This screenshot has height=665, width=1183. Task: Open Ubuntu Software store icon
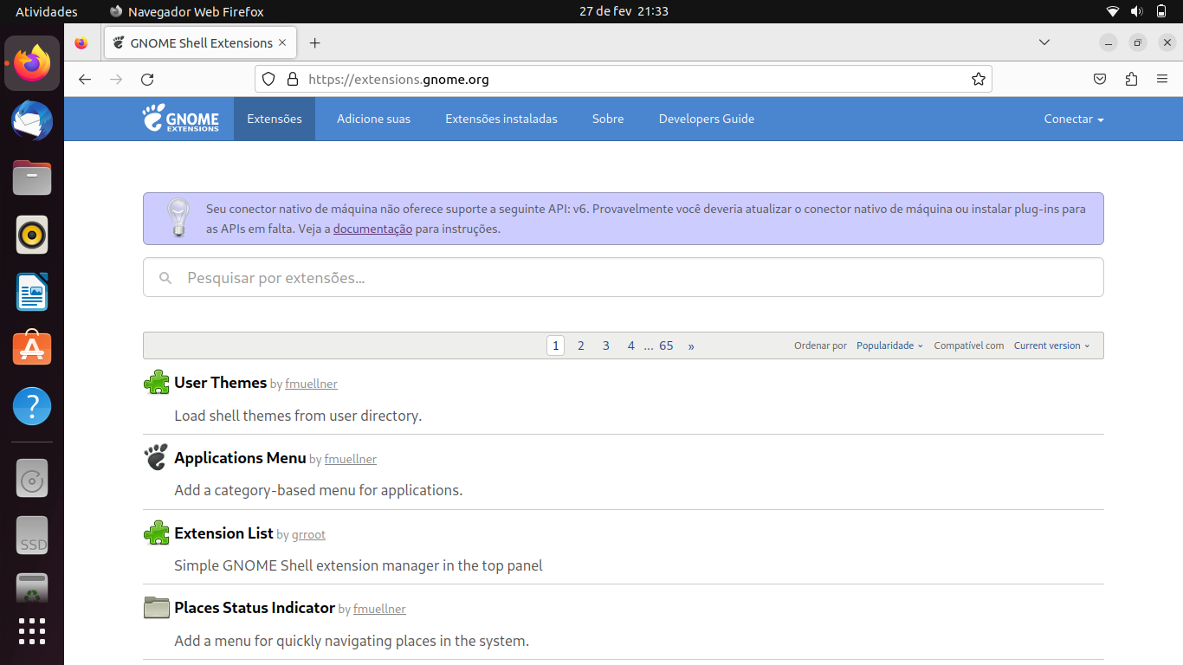[32, 349]
